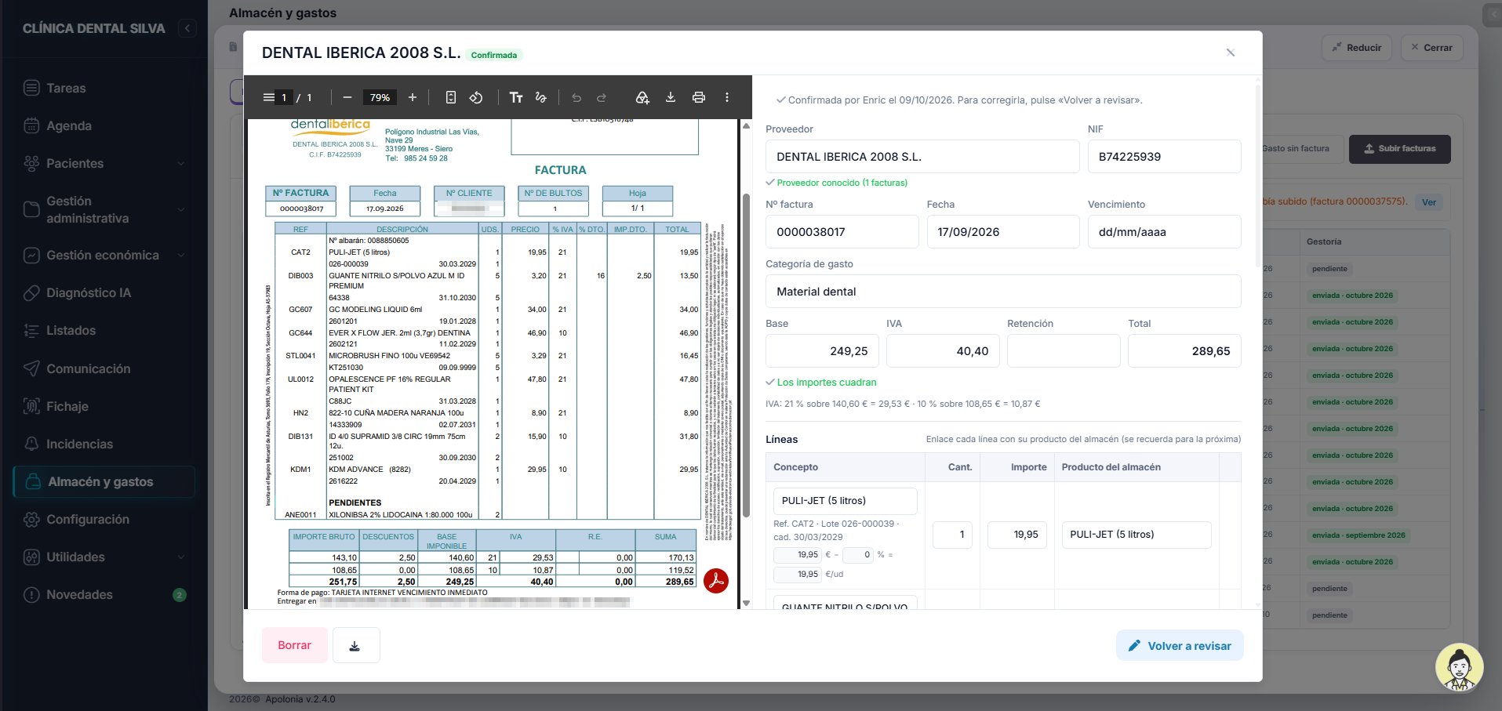
Task: Download the PDF from viewer toolbar
Action: 671,97
